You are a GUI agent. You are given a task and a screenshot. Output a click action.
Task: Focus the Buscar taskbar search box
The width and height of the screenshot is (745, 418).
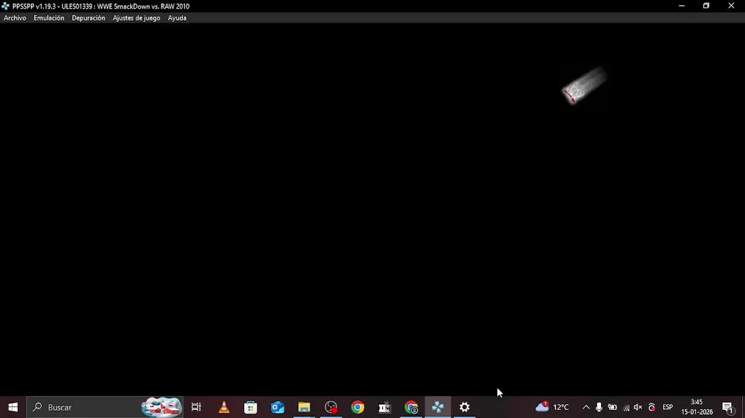click(x=104, y=408)
